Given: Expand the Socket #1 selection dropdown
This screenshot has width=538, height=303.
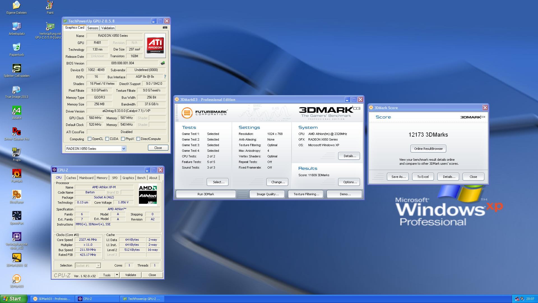Looking at the screenshot, I should coord(98,265).
